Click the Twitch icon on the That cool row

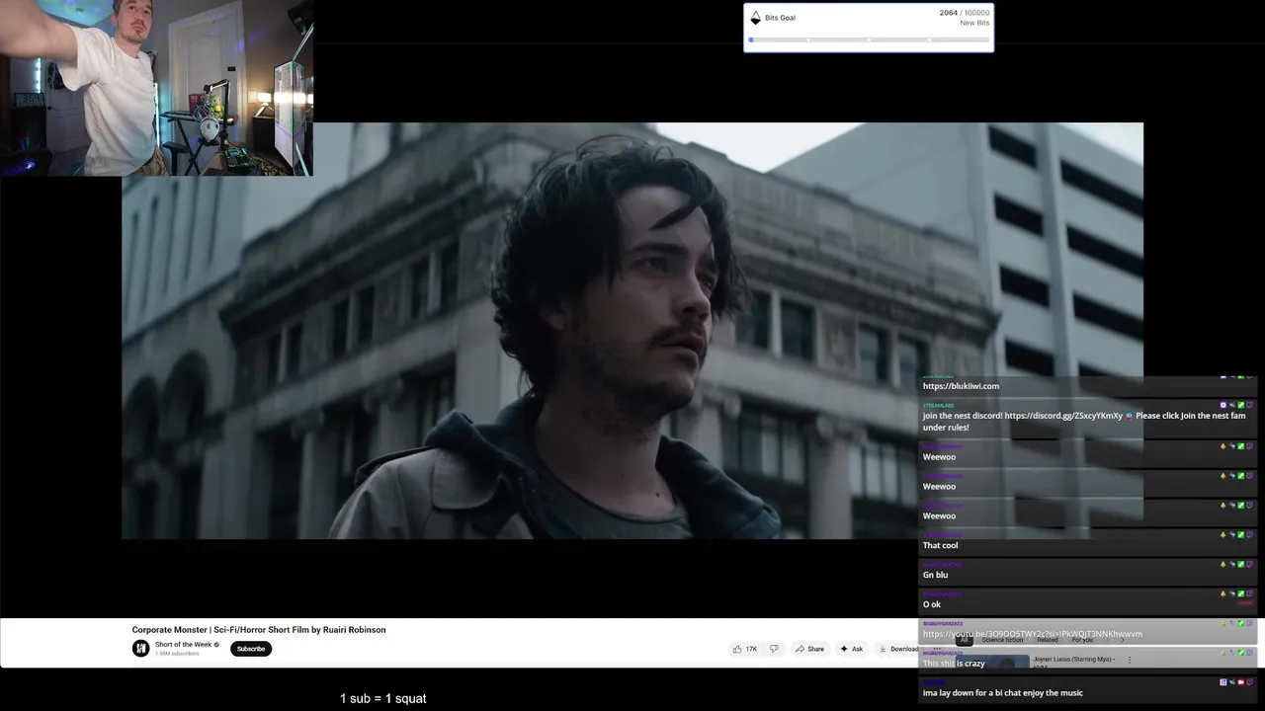coord(1250,534)
